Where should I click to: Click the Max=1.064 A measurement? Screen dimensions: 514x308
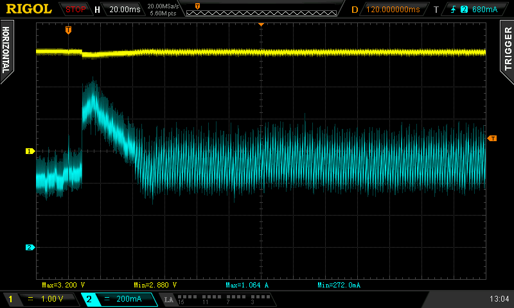click(x=247, y=285)
